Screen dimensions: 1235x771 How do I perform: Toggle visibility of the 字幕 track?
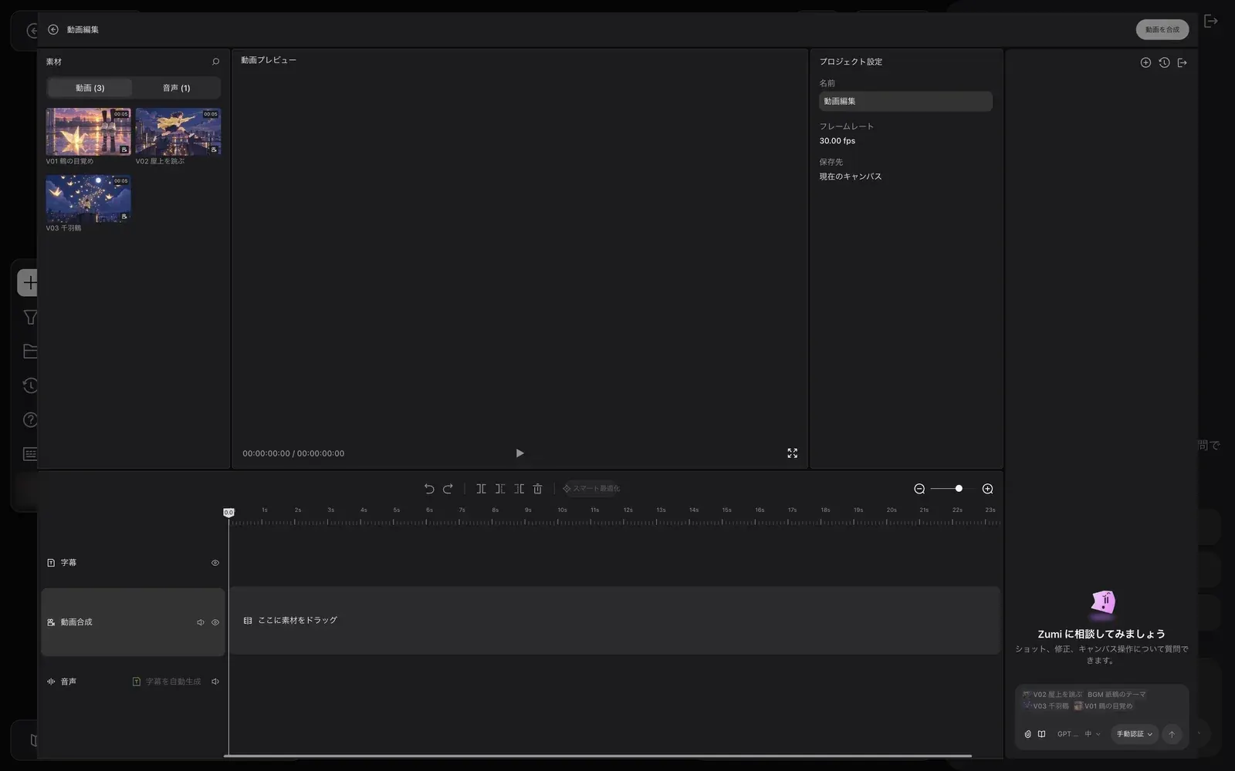click(215, 563)
